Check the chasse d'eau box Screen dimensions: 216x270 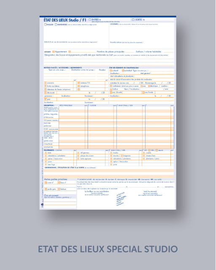(x=144, y=155)
